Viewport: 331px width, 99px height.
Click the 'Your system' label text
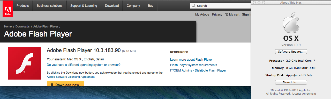coord(56,59)
